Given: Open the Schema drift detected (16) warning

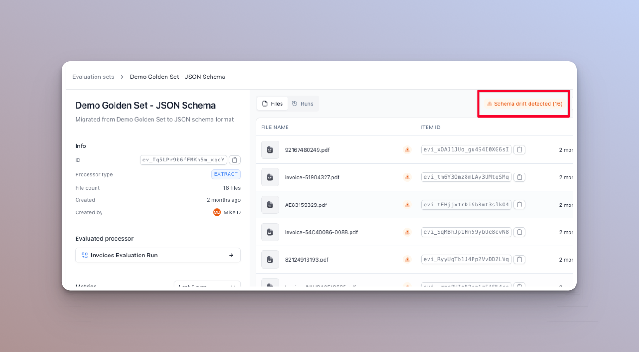Looking at the screenshot, I should coord(524,104).
